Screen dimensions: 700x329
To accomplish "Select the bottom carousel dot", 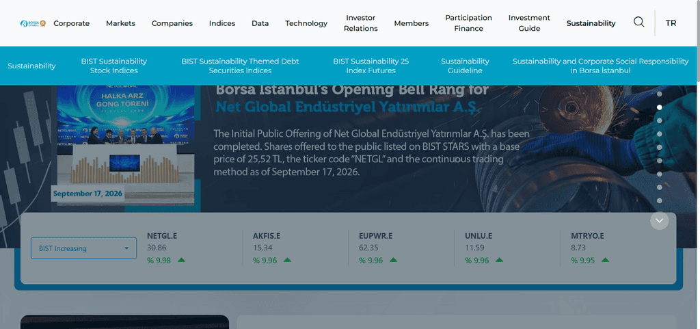I will pos(660,201).
